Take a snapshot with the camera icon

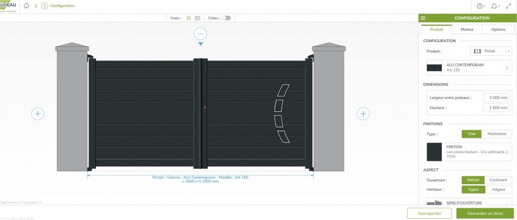coord(197,18)
